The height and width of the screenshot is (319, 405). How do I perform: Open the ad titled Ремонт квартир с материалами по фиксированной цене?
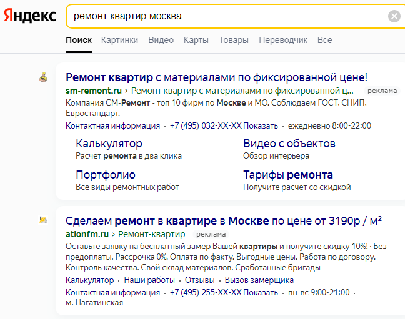click(x=216, y=77)
